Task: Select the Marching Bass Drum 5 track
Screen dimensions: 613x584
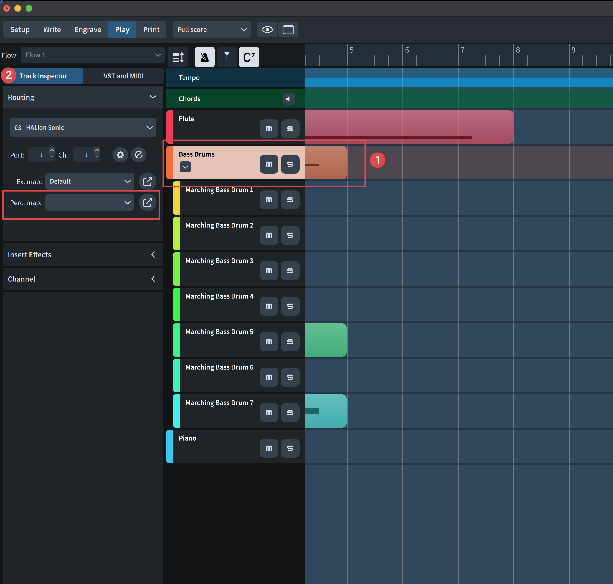Action: [x=219, y=332]
